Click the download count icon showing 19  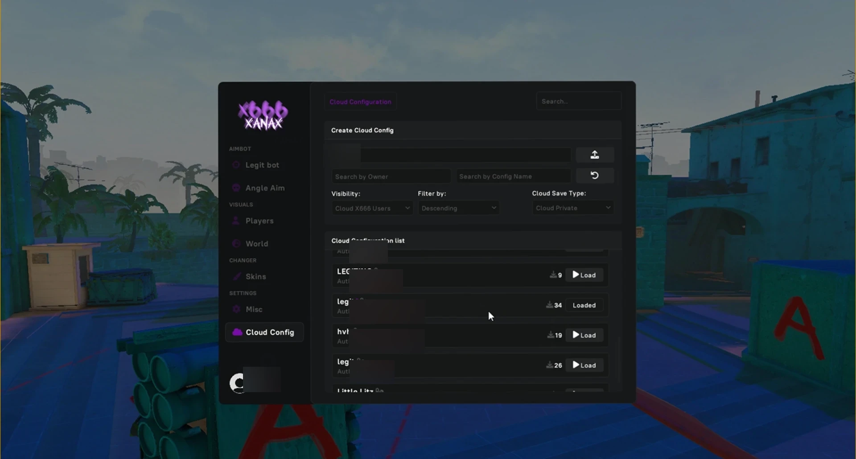pos(551,335)
